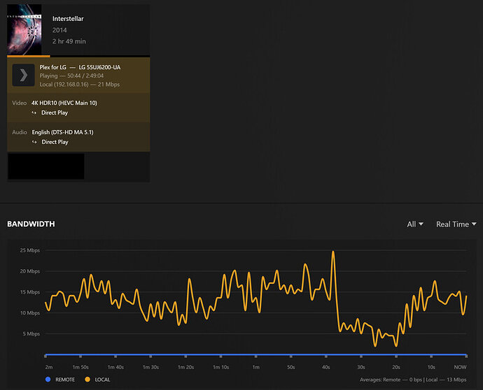Select 'Plex for LG — LG 55UJ6200-UA' text
Viewport: 483px width, 390px height.
(80, 67)
